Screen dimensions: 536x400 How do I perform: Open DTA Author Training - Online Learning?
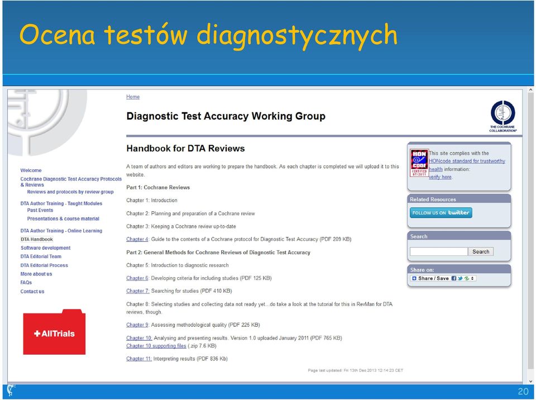[x=61, y=231]
